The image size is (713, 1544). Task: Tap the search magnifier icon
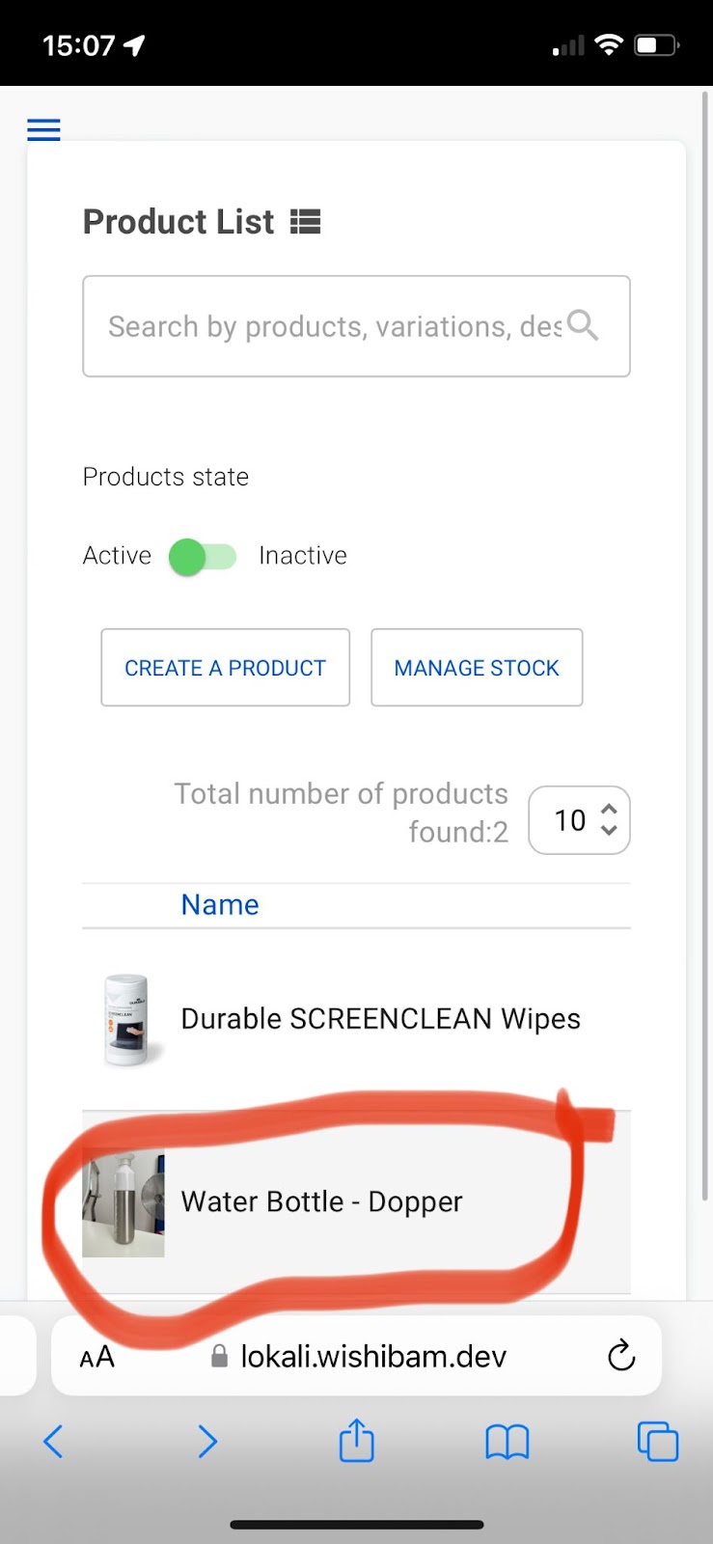(583, 325)
